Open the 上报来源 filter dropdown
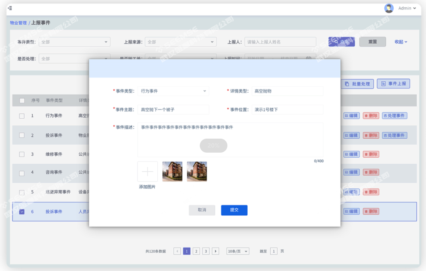 pyautogui.click(x=181, y=42)
